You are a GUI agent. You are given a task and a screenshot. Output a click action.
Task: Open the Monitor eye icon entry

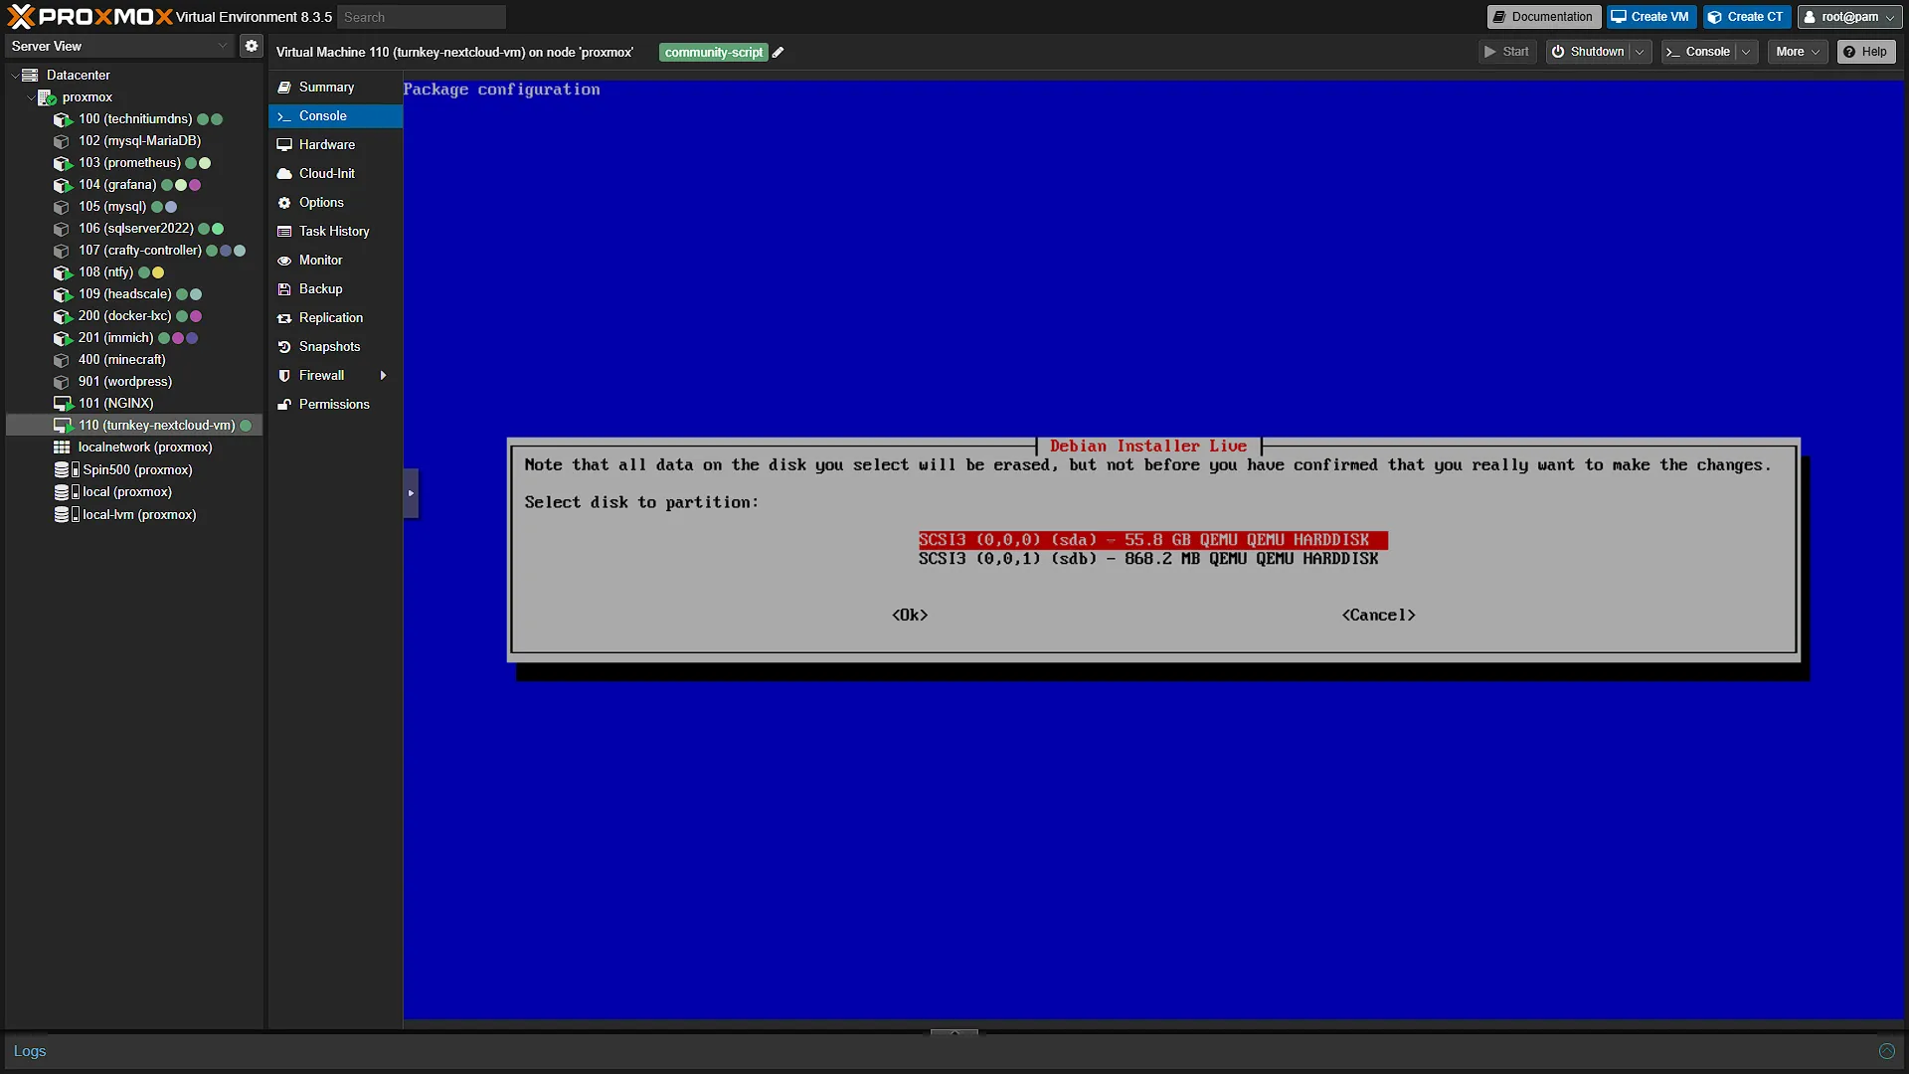pyautogui.click(x=284, y=261)
